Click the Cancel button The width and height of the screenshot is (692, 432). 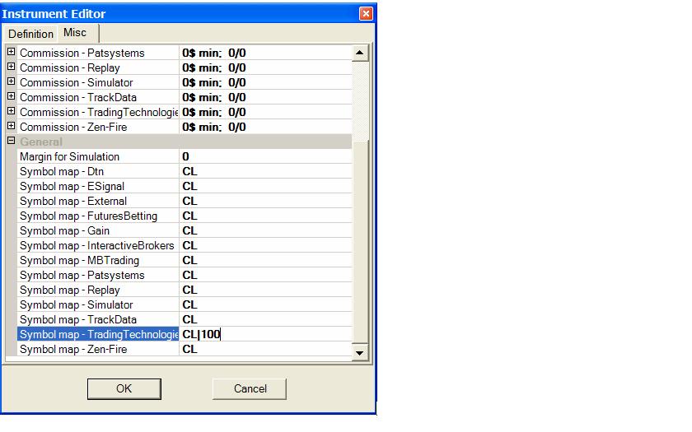point(250,388)
